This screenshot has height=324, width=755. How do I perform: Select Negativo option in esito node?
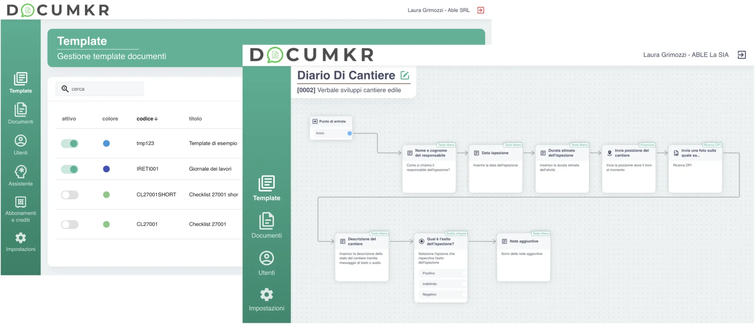(442, 295)
